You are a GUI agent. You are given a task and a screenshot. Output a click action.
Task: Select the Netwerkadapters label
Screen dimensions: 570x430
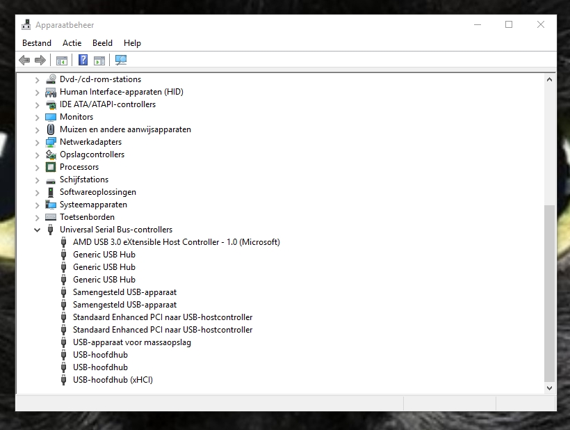coord(90,142)
